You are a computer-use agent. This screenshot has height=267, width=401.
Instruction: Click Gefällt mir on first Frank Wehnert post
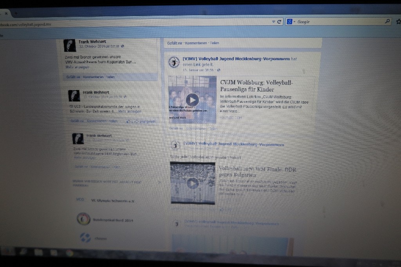(x=73, y=77)
